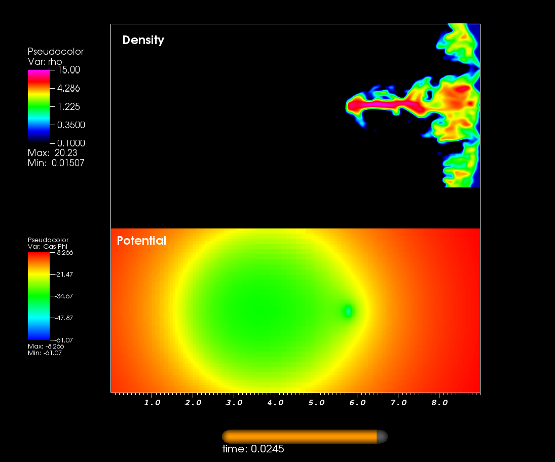Screen dimensions: 555x462
Task: Click the Gas Phi potential color bar
Action: click(39, 296)
